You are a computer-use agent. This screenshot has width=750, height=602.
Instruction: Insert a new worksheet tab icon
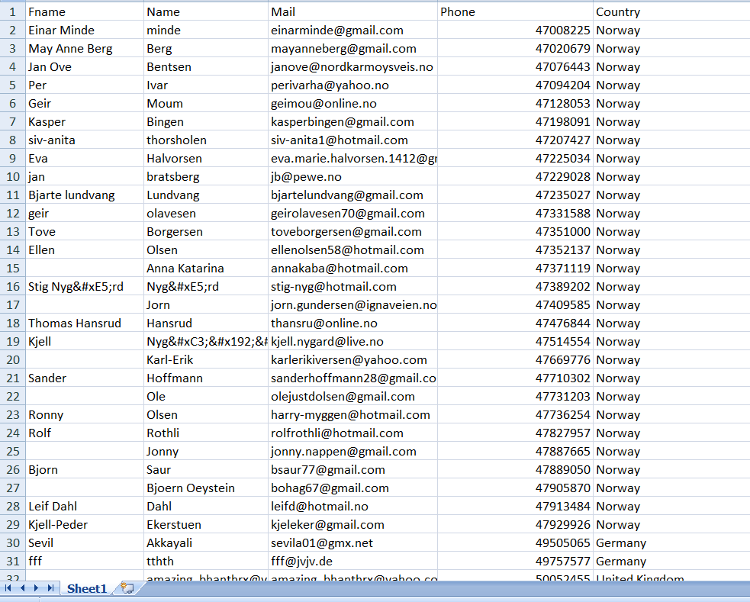tap(127, 588)
